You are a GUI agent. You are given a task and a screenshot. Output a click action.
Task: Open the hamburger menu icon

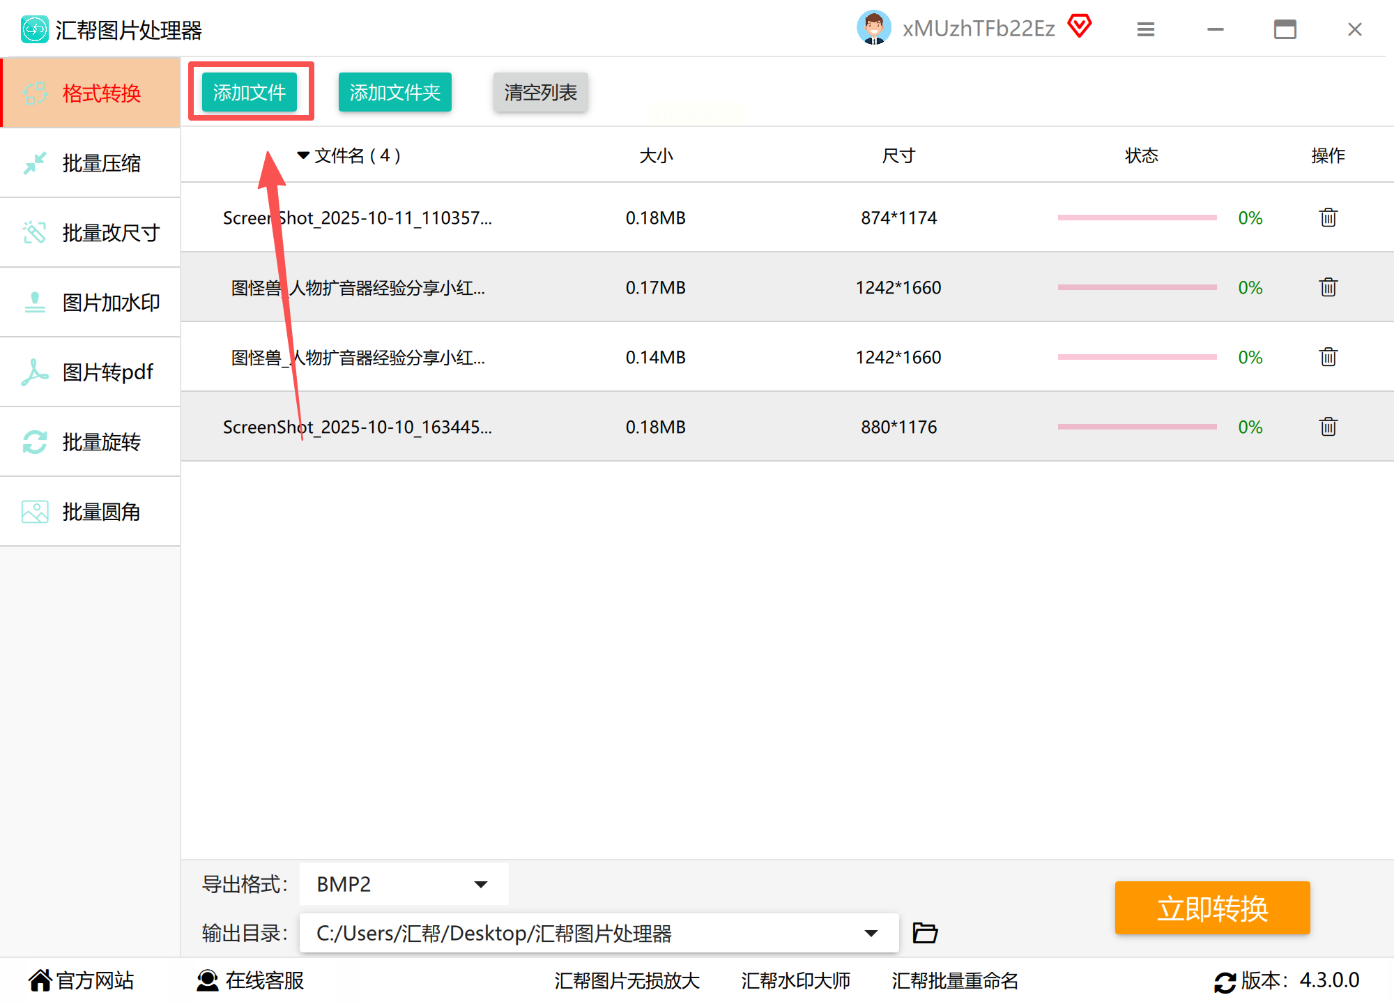1146,29
